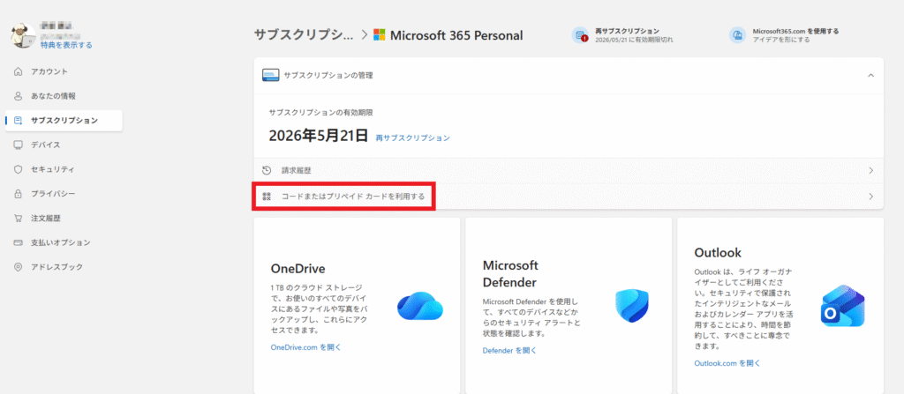Collapse the サブスクリプションの管理 section chevron
This screenshot has height=394, width=904.
[870, 75]
